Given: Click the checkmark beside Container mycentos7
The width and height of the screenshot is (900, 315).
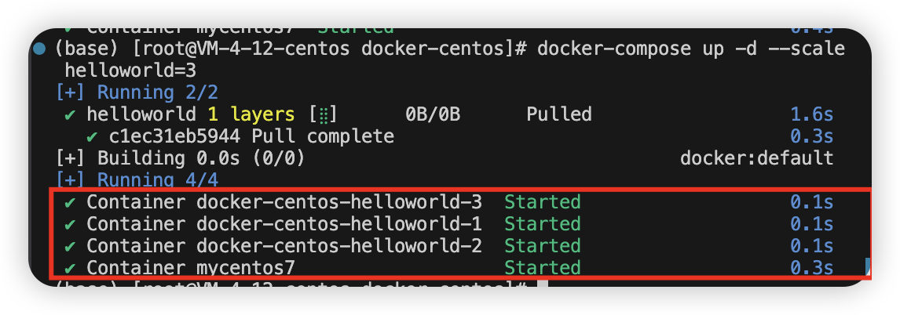Looking at the screenshot, I should click(x=71, y=268).
